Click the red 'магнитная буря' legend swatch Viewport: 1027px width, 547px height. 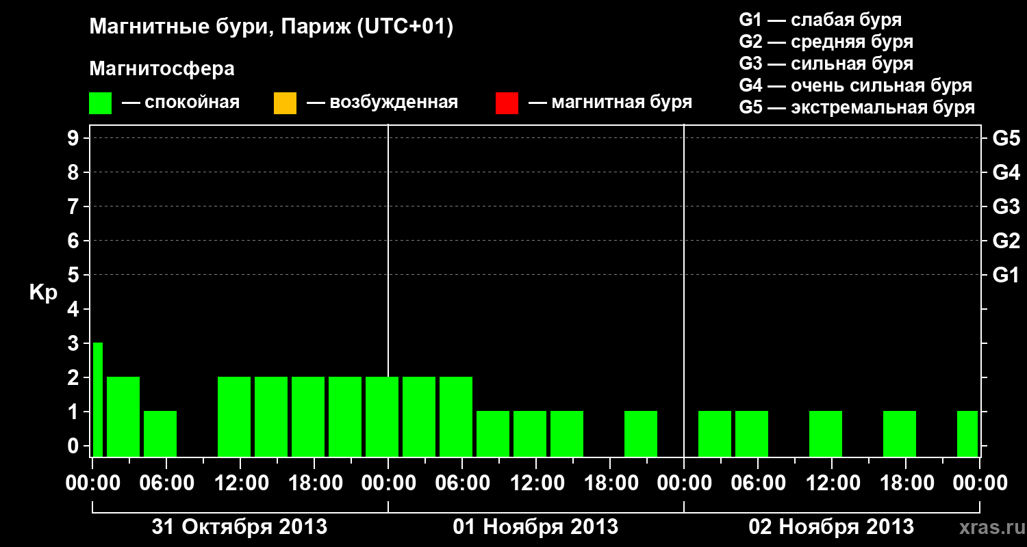(507, 103)
